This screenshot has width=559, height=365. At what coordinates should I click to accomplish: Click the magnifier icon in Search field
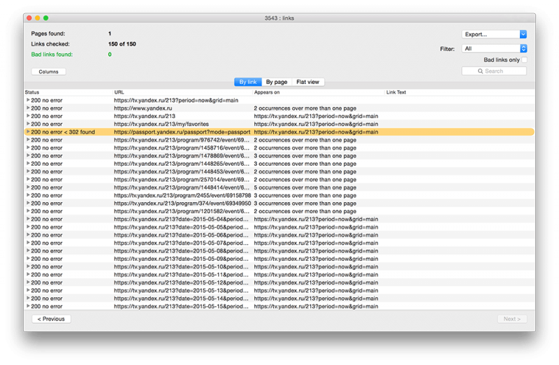point(481,71)
